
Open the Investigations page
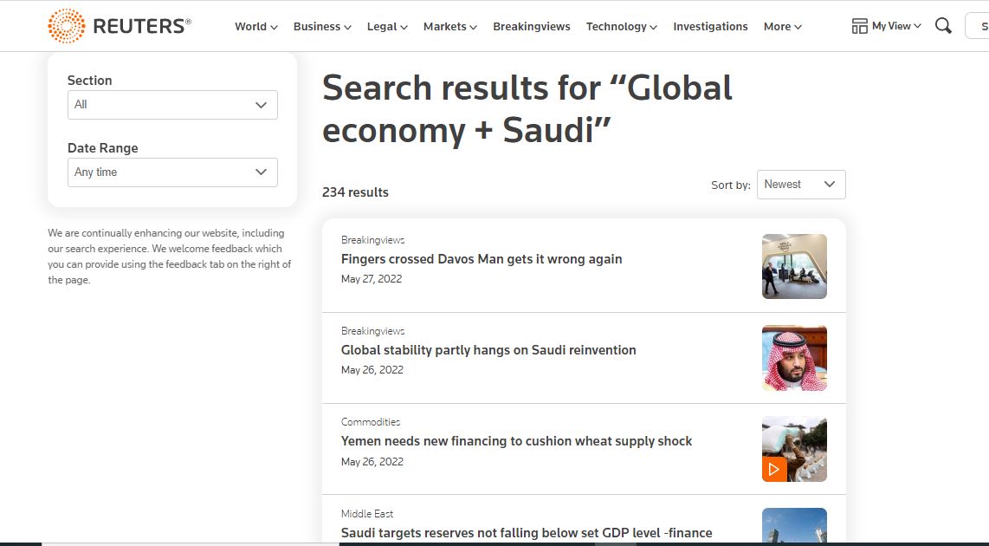710,27
